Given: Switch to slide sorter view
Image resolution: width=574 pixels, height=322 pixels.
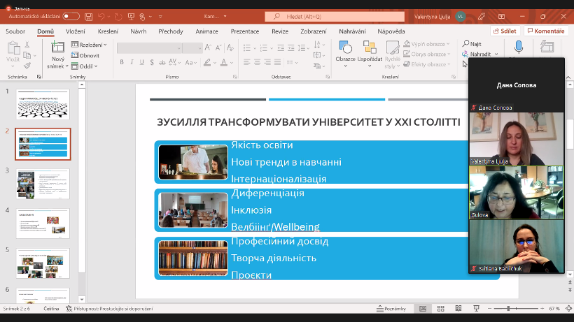Looking at the screenshot, I should tap(440, 309).
